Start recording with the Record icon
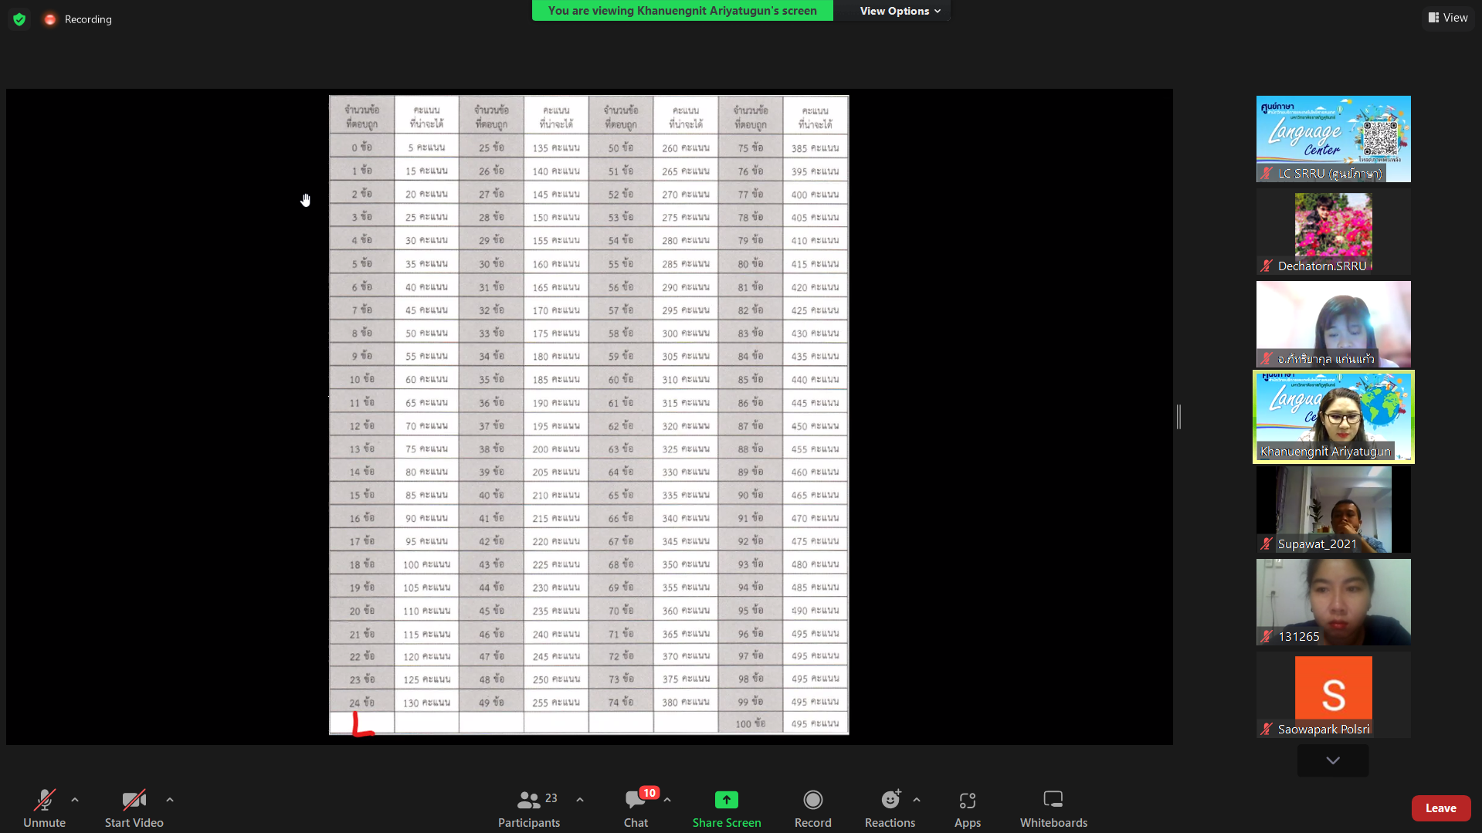The width and height of the screenshot is (1482, 833). pyautogui.click(x=812, y=800)
